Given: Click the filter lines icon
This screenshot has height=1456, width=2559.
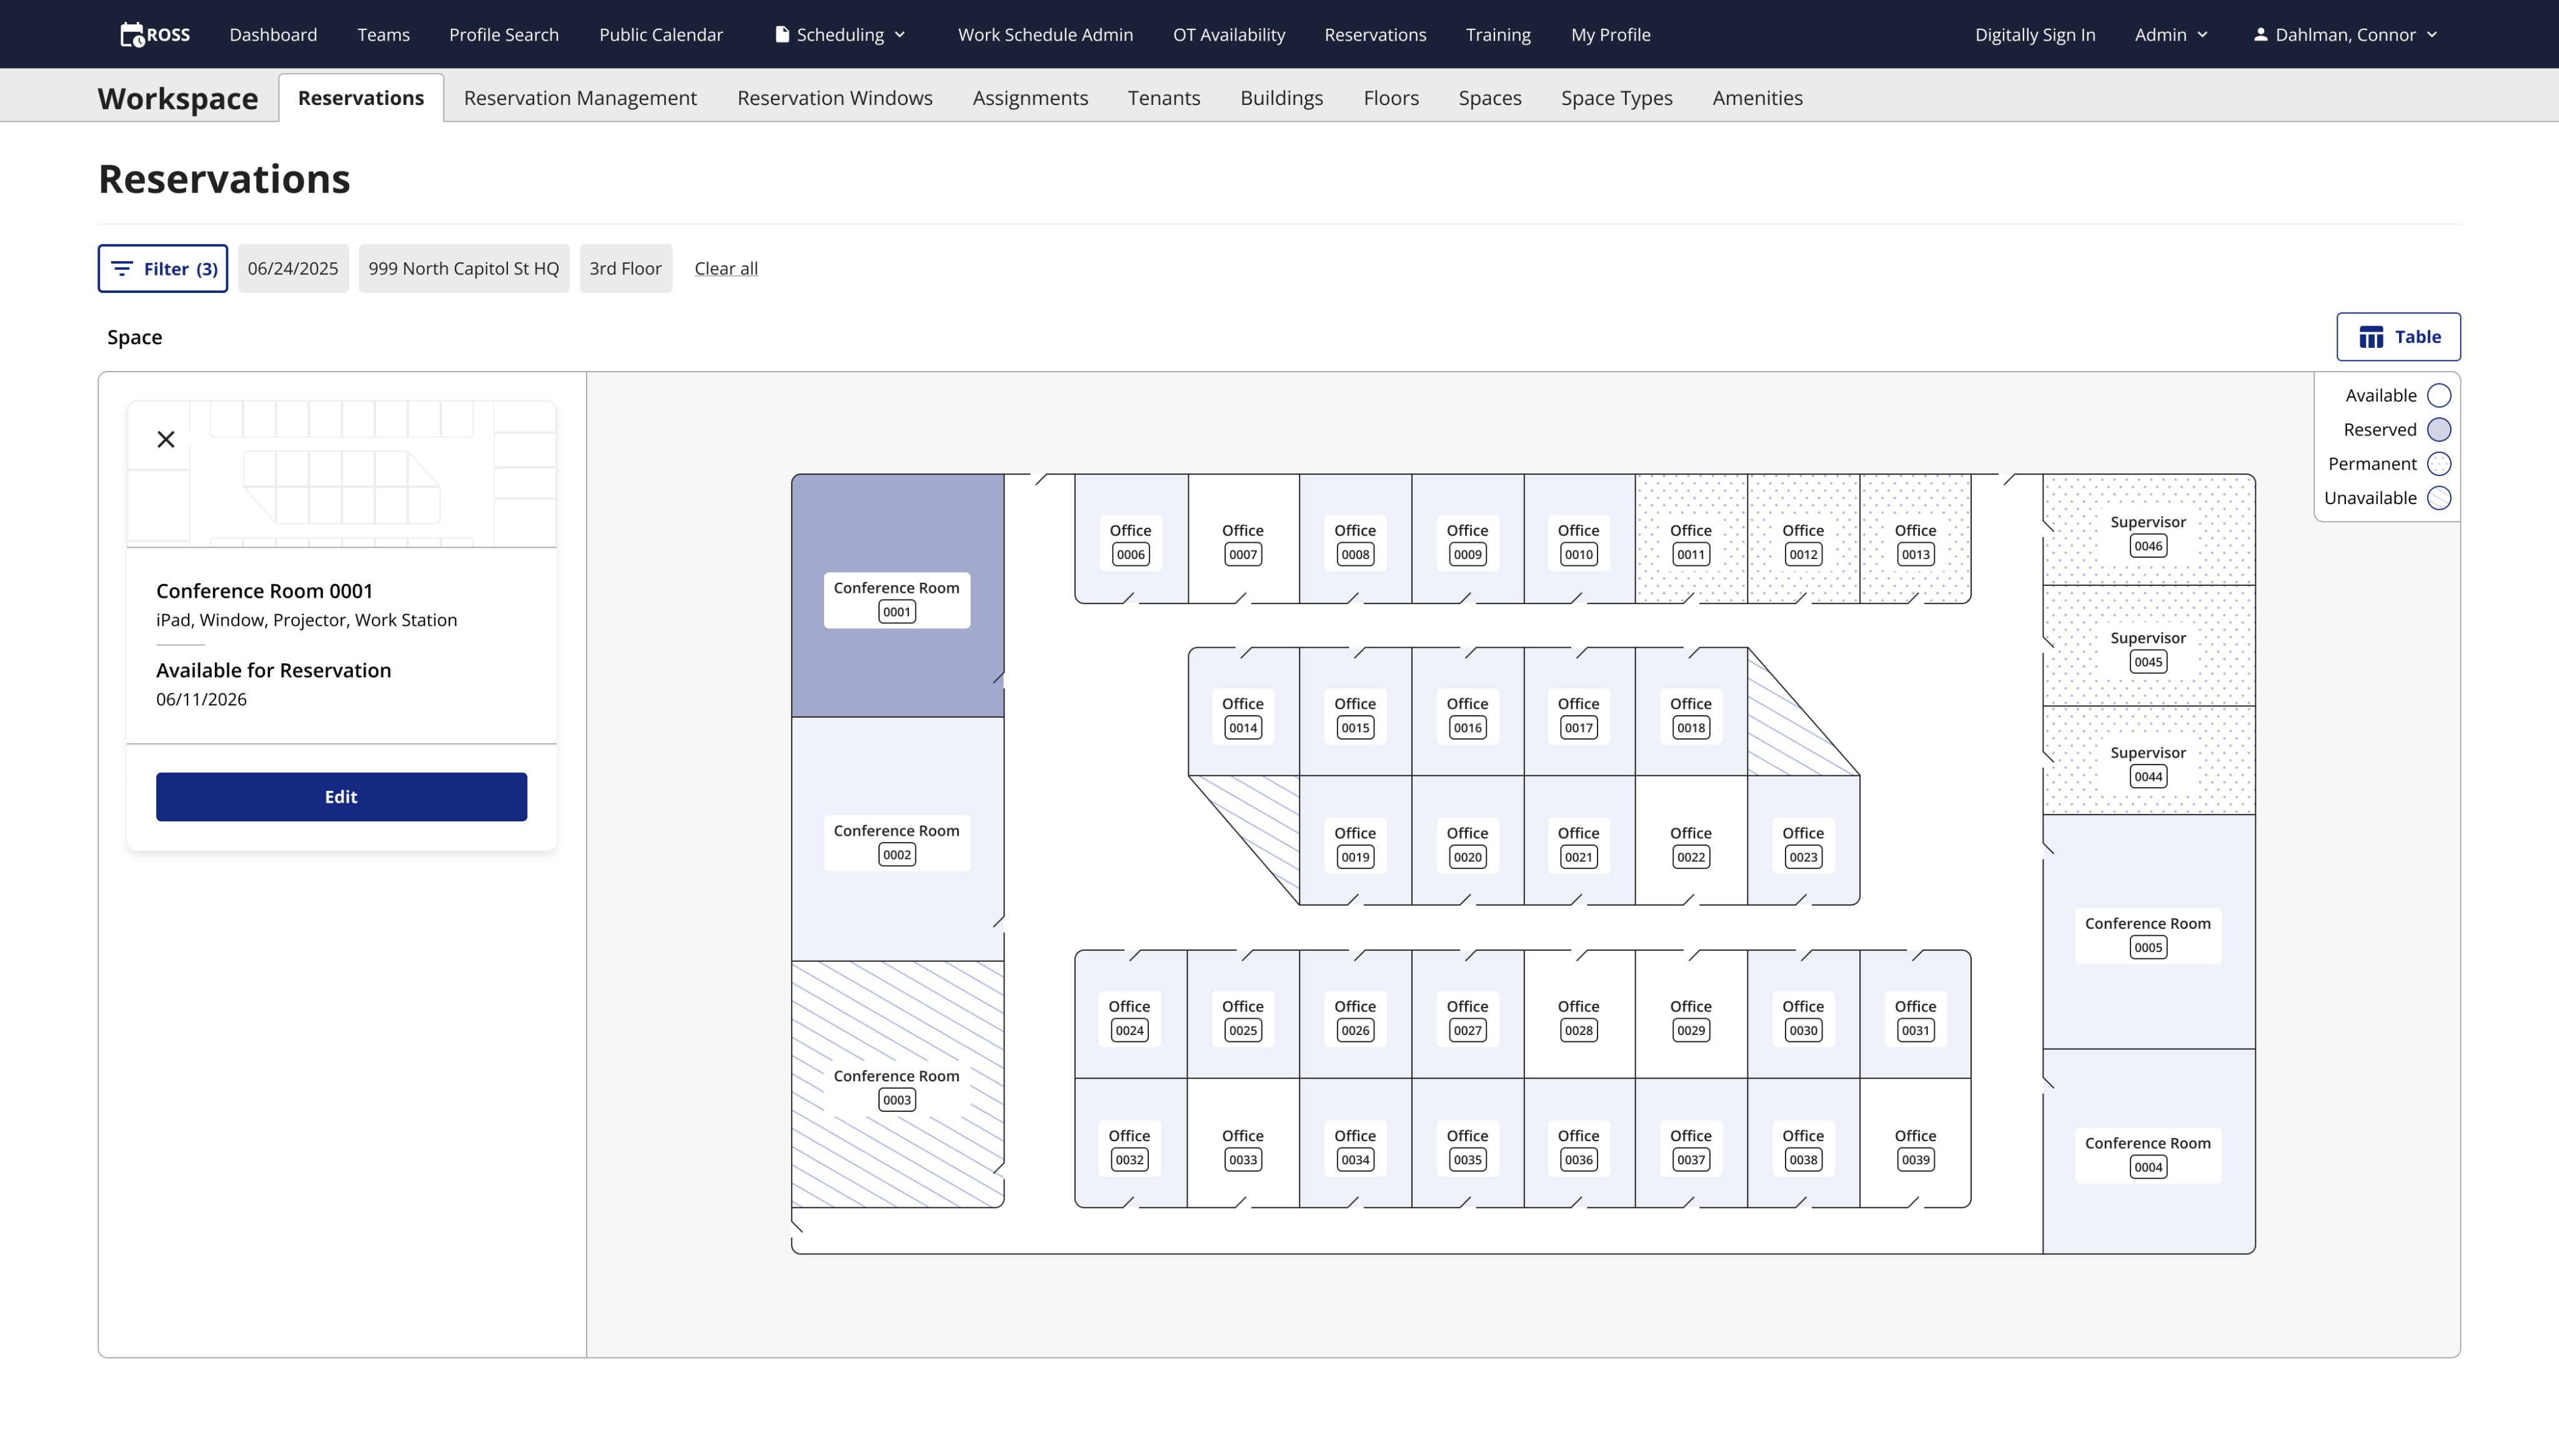Looking at the screenshot, I should pyautogui.click(x=122, y=269).
